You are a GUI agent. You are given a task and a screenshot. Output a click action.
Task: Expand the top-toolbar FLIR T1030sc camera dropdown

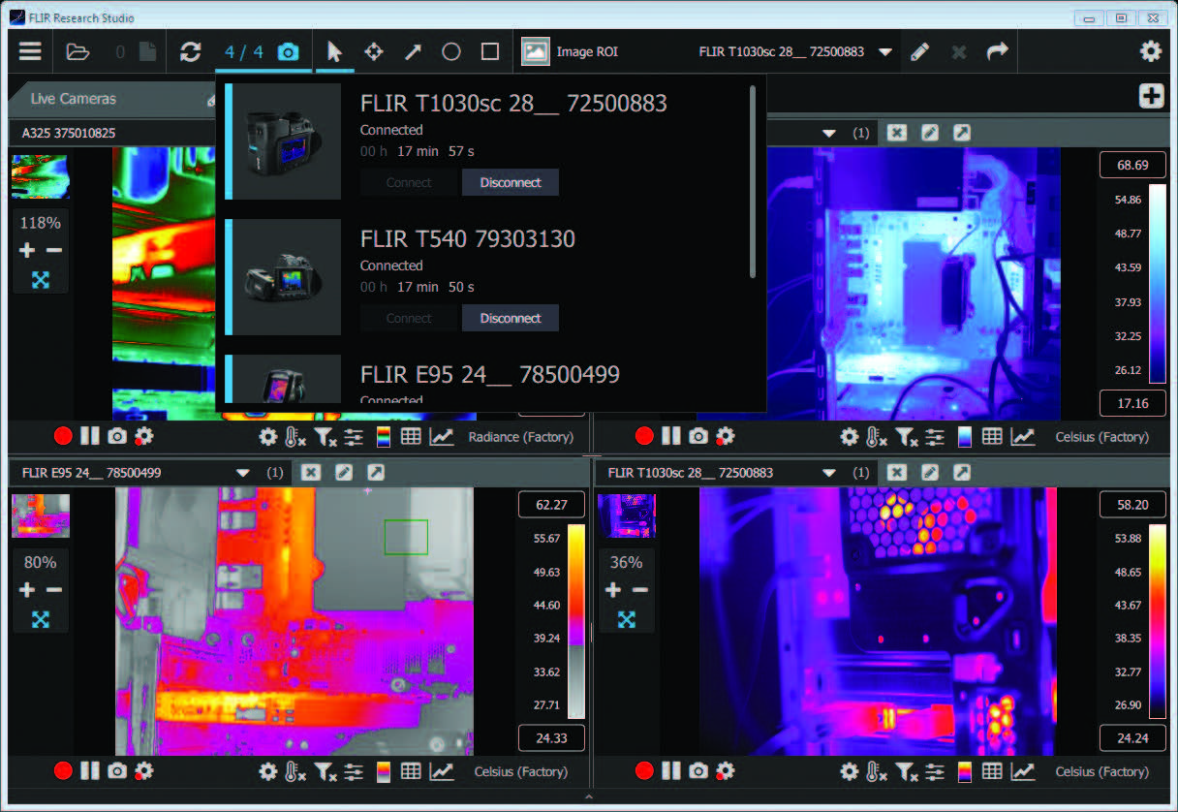click(884, 52)
